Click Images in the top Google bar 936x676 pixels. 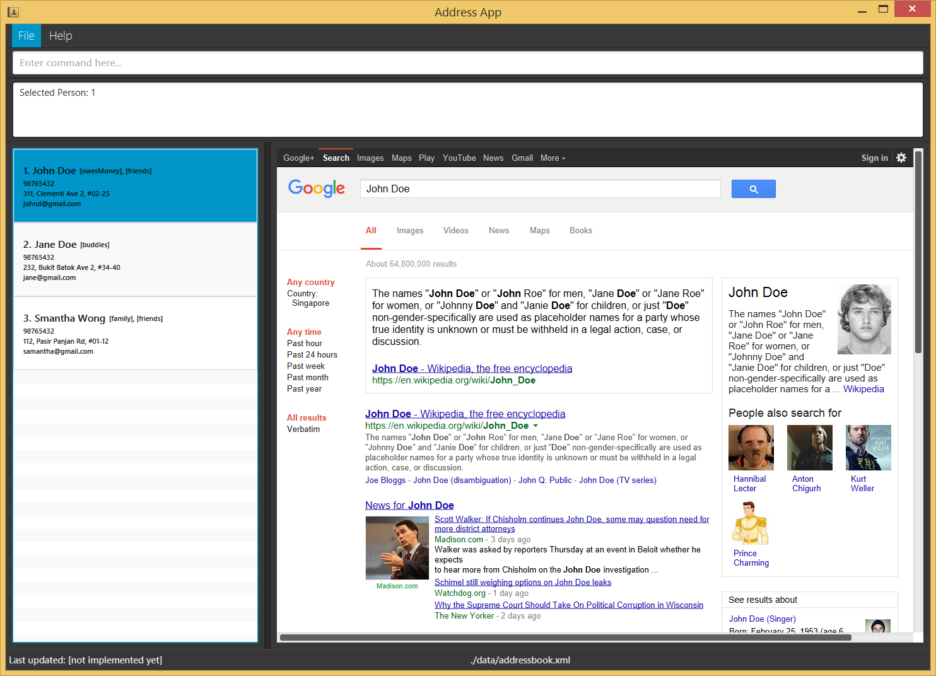tap(370, 158)
